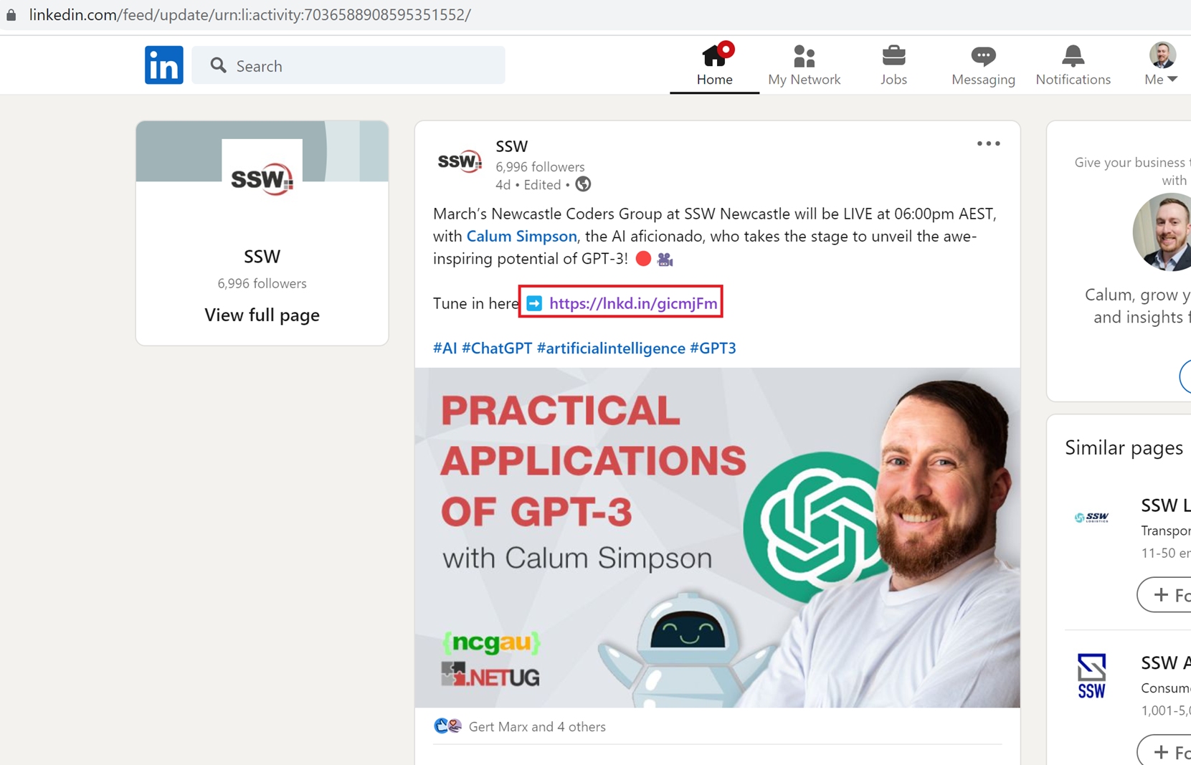The height and width of the screenshot is (765, 1191).
Task: Click the "6,996 followers" text in the left card
Action: click(x=262, y=283)
